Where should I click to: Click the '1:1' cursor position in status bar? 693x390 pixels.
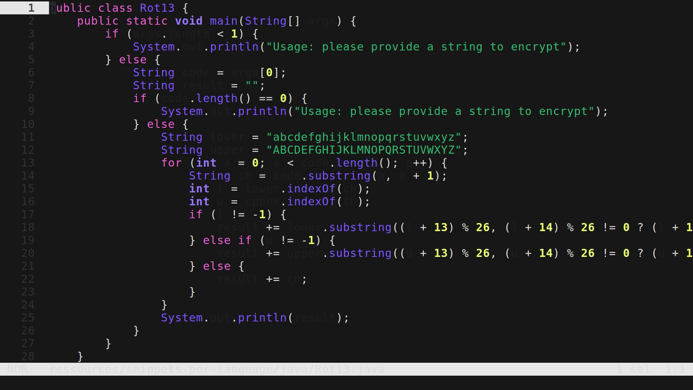coord(675,369)
